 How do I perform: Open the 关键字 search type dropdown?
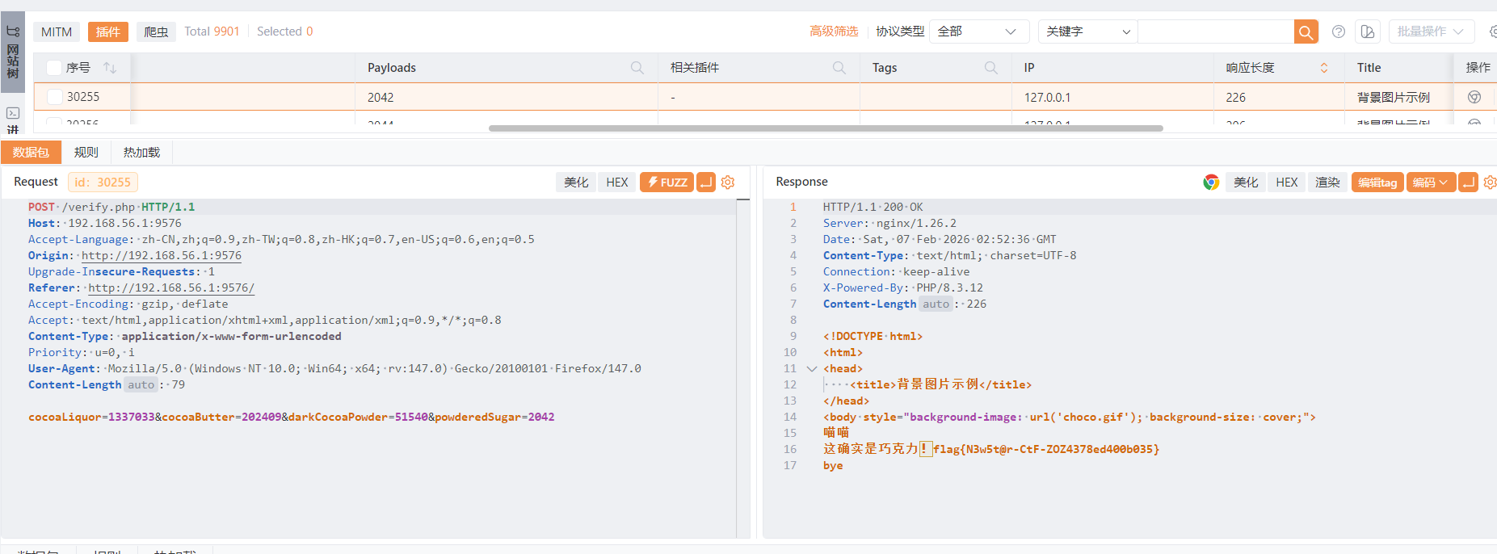point(1087,31)
